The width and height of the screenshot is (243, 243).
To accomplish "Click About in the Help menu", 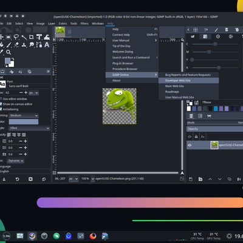I will 132,80.
